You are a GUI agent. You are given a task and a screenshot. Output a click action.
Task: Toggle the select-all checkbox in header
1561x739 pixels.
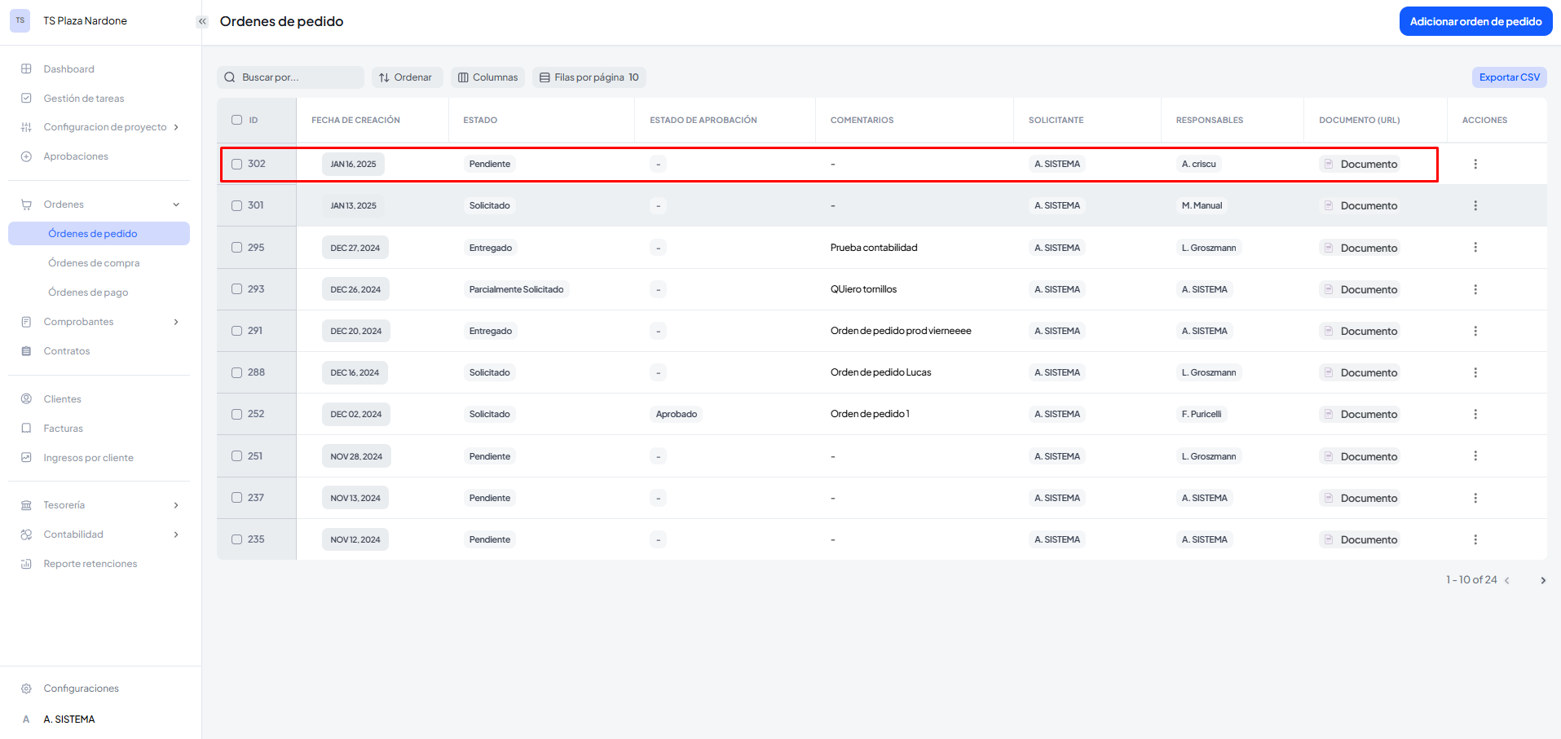click(x=236, y=120)
